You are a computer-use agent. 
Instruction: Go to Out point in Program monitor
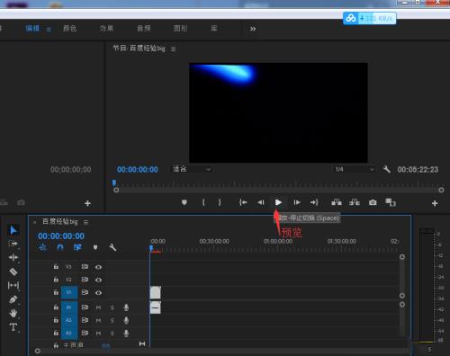(x=314, y=202)
